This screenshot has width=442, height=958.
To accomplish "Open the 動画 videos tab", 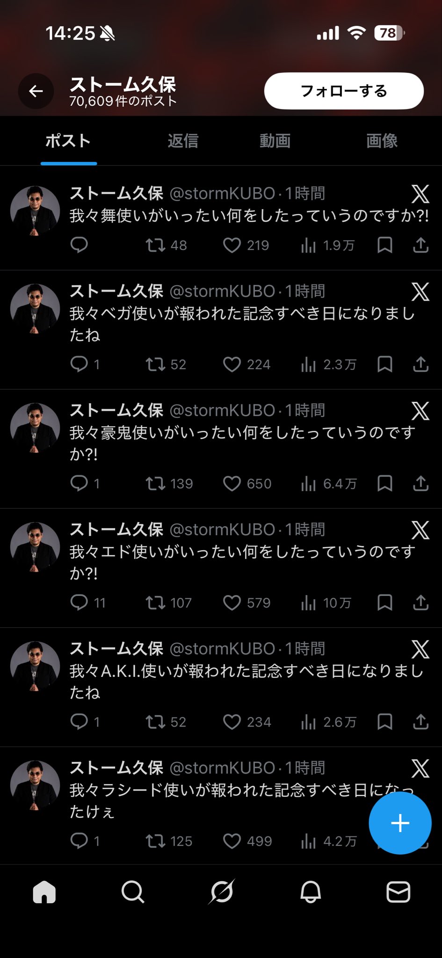I will coord(275,141).
